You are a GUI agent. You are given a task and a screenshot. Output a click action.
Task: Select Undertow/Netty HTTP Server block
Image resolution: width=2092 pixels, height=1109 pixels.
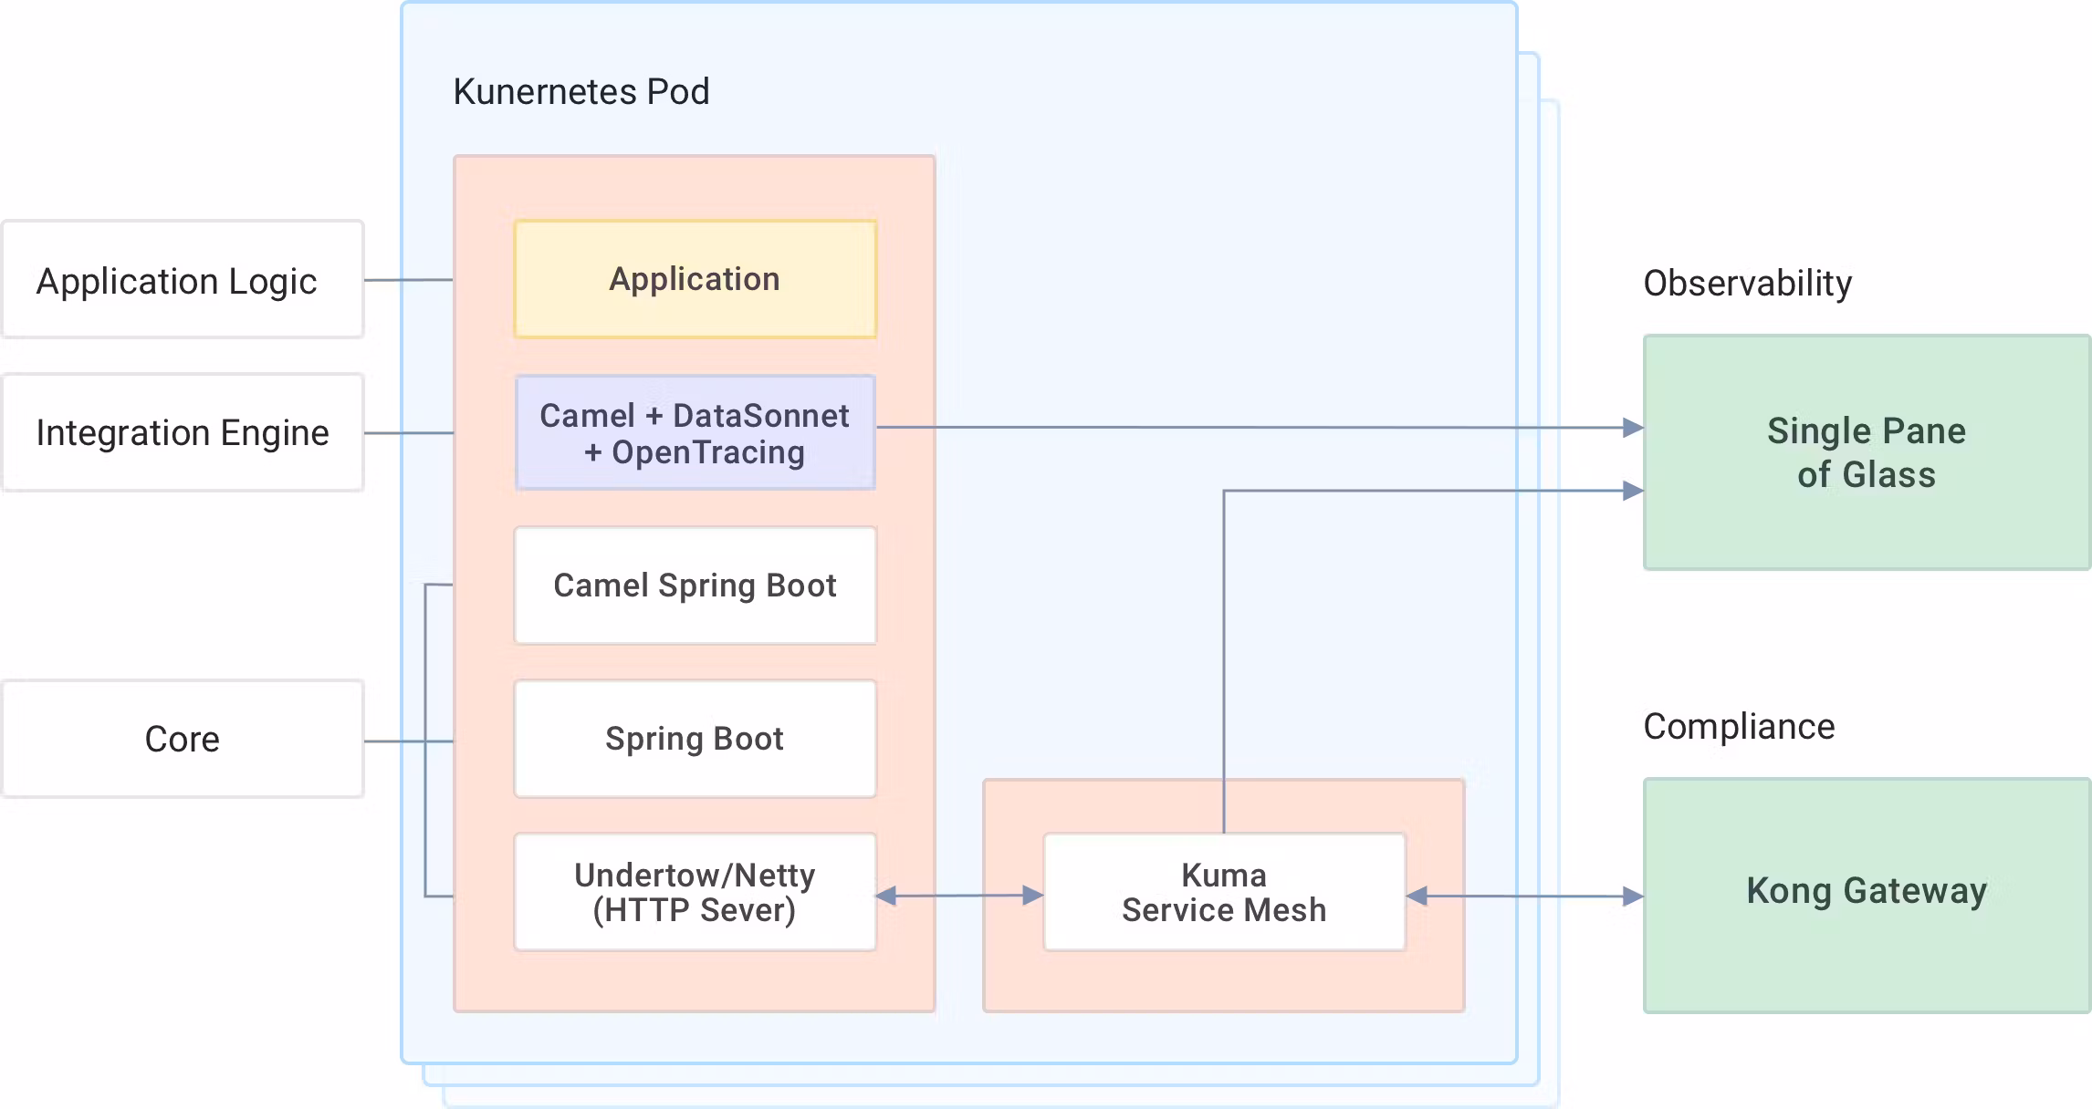(x=695, y=892)
